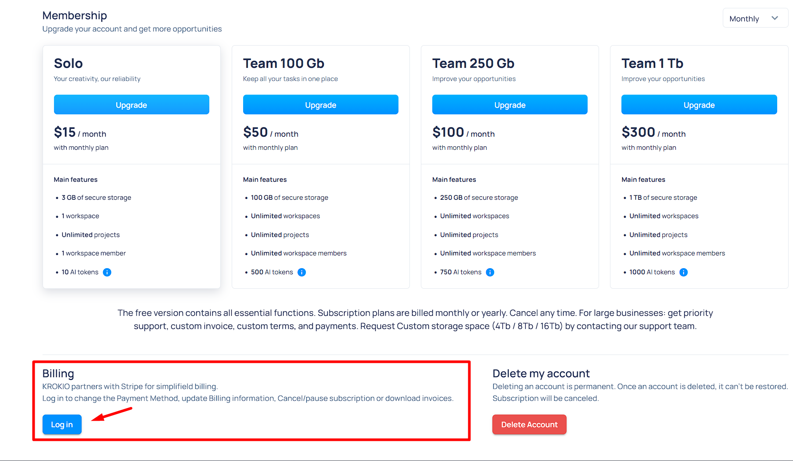Click the $50 / month price text

[x=271, y=132]
